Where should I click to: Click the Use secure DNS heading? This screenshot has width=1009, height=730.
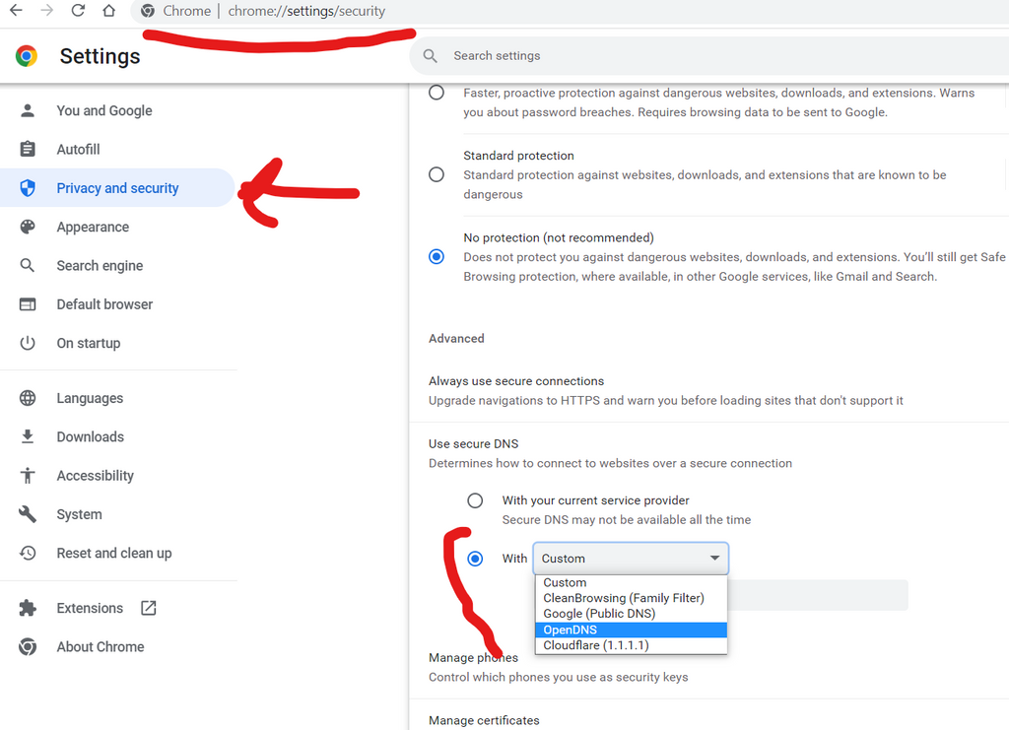pos(474,443)
